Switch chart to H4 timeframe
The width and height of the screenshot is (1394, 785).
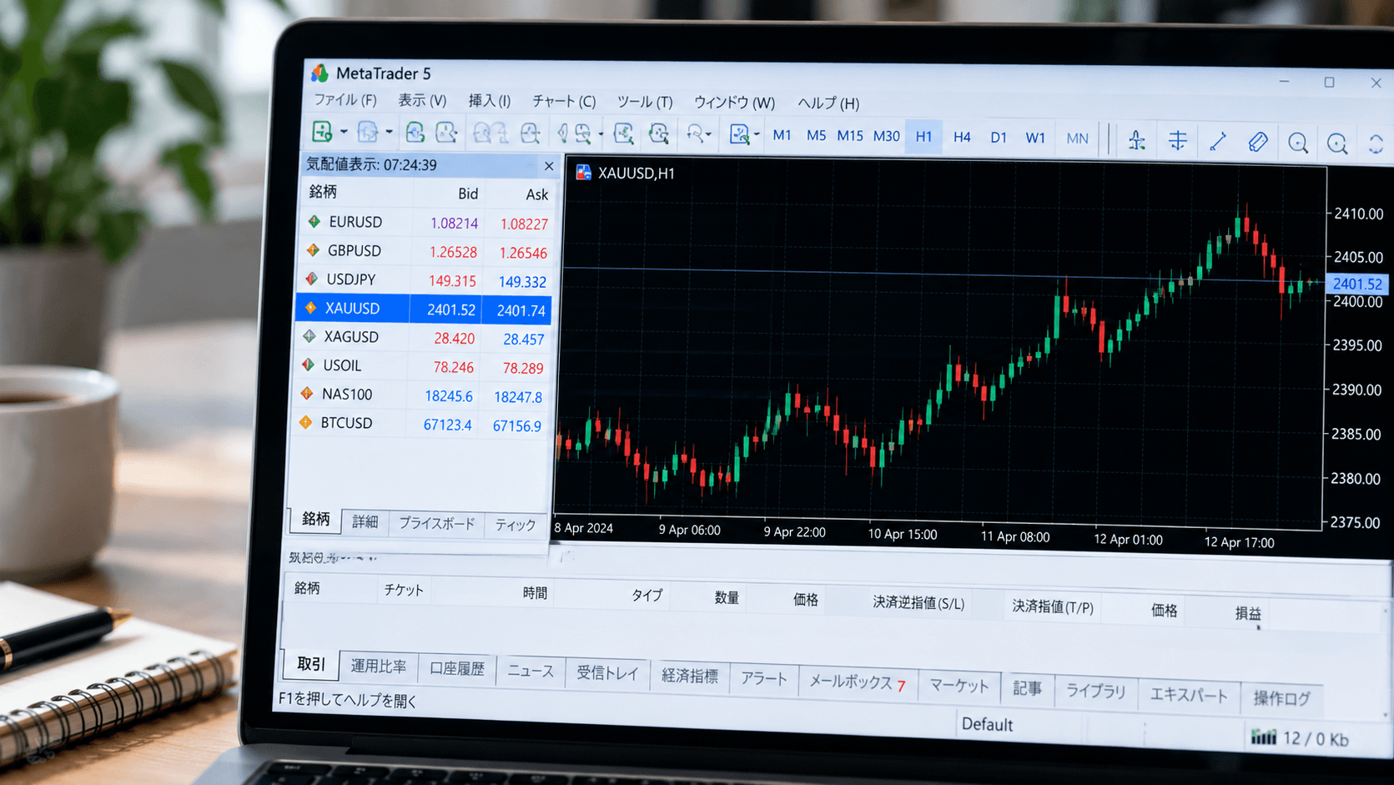tap(962, 137)
